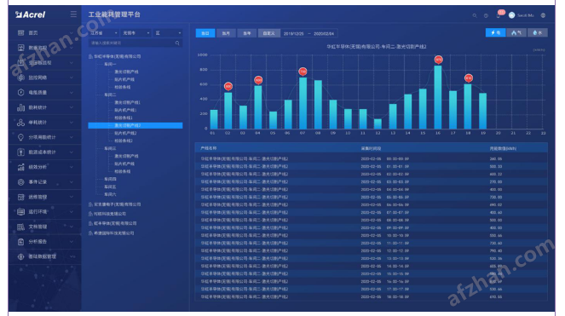Switch to the 当年 tab
This screenshot has height=316, width=565.
point(247,33)
